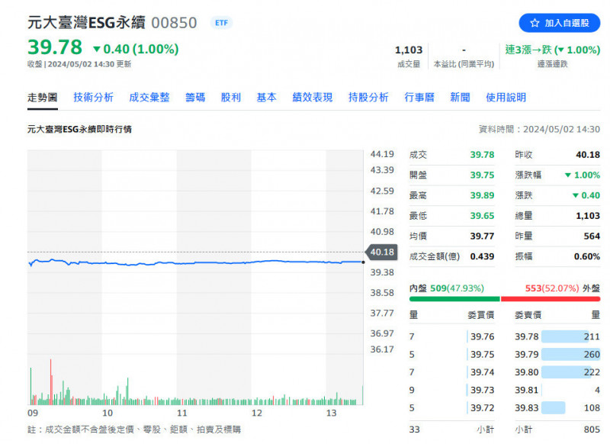Open the 技術分析 tab
This screenshot has height=444, width=610.
click(93, 98)
